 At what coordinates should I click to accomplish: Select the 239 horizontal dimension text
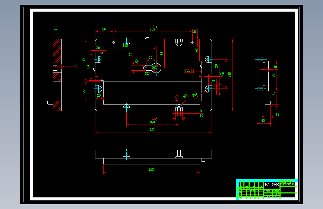pyautogui.click(x=152, y=29)
